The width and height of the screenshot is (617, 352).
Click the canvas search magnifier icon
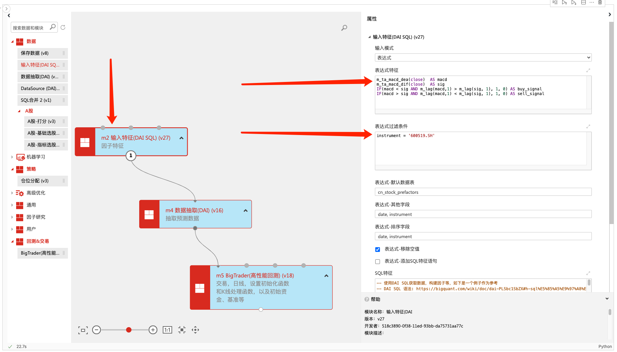pos(344,28)
